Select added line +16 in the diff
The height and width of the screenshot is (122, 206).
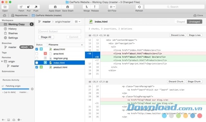tap(145, 57)
